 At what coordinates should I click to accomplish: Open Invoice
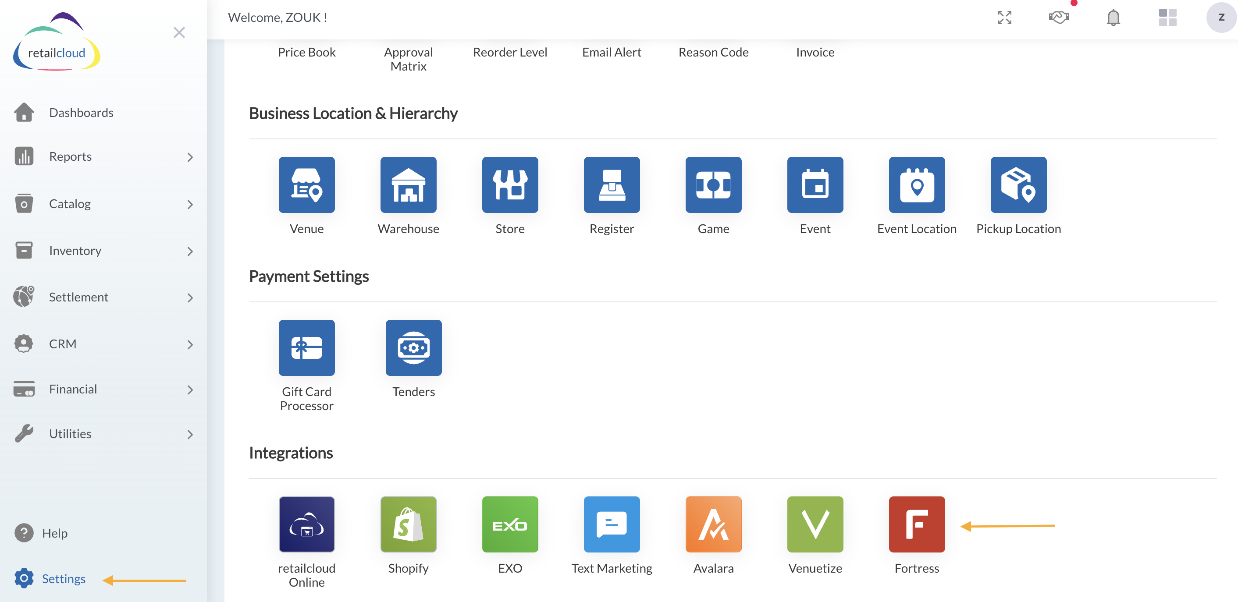(815, 52)
